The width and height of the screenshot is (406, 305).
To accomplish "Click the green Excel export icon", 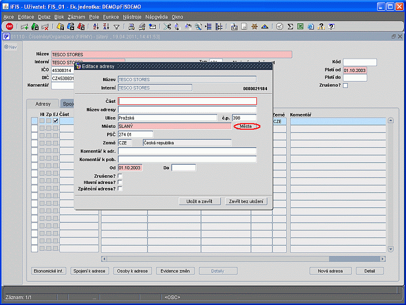I will (300, 27).
